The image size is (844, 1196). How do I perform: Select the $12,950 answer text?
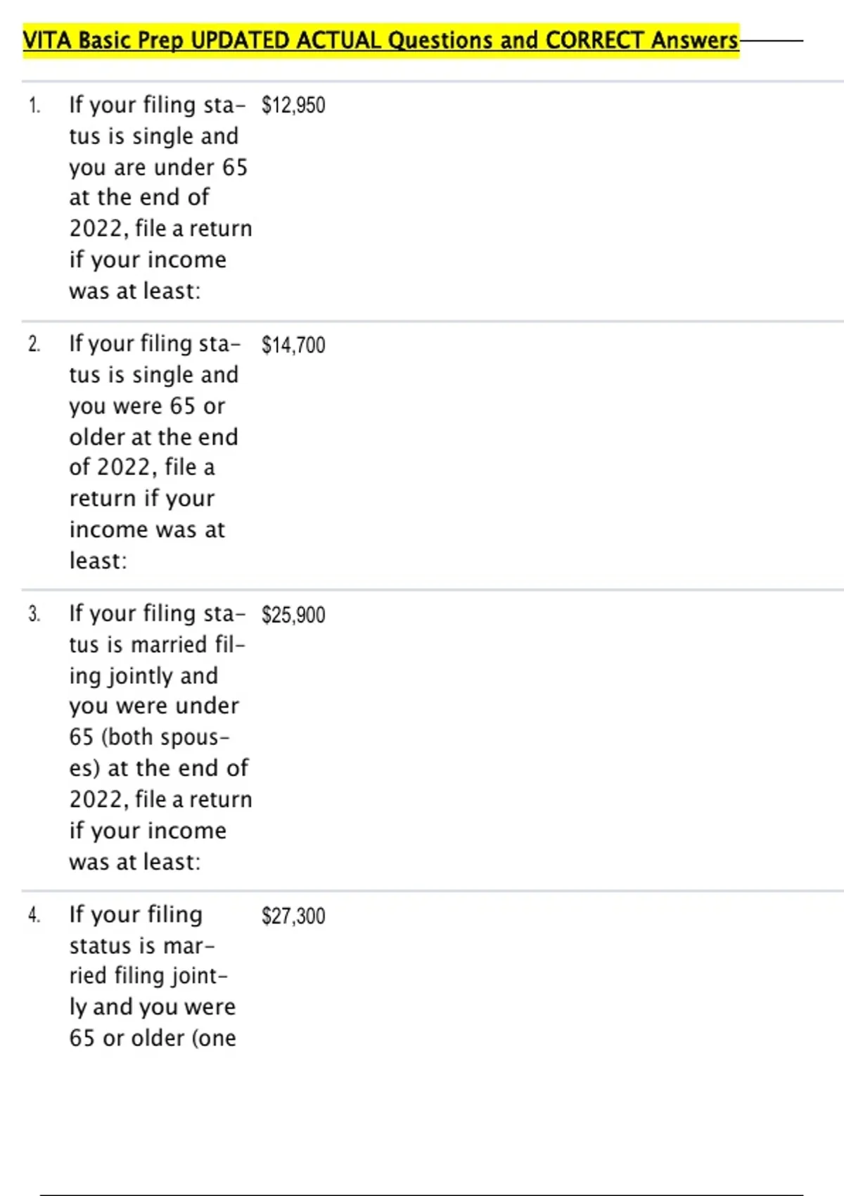coord(293,106)
